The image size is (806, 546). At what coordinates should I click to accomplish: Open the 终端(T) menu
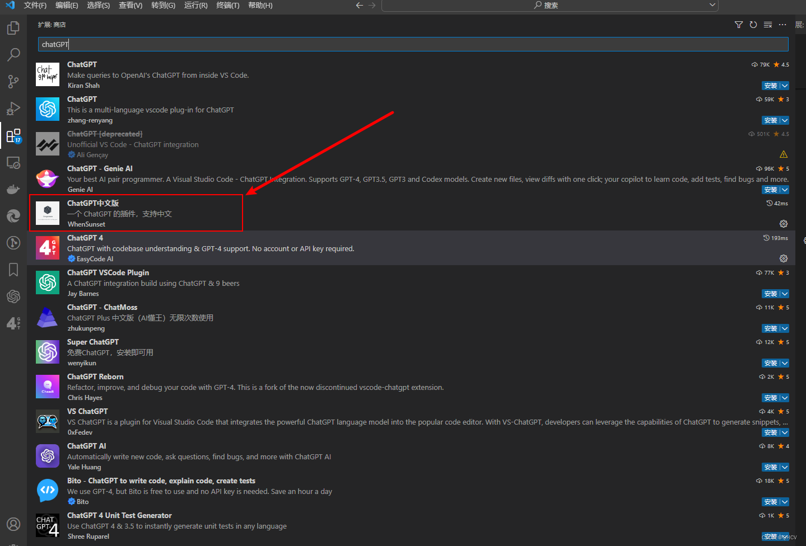coord(228,5)
